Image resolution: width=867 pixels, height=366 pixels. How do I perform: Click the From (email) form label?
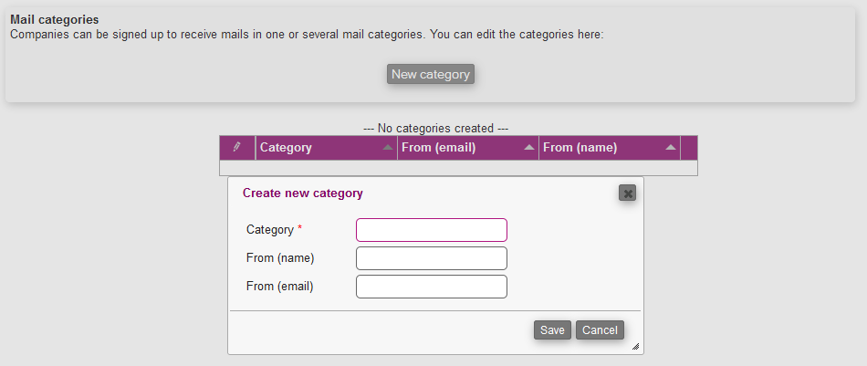point(279,287)
